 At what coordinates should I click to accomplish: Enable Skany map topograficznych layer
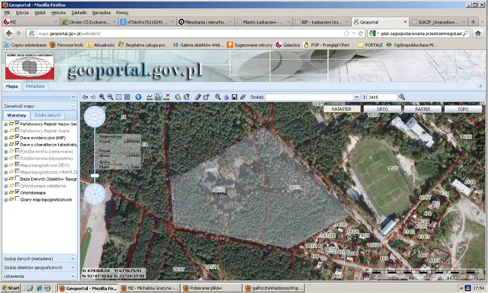(18, 200)
